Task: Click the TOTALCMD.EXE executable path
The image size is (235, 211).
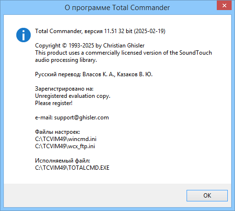Action: tap(72, 168)
